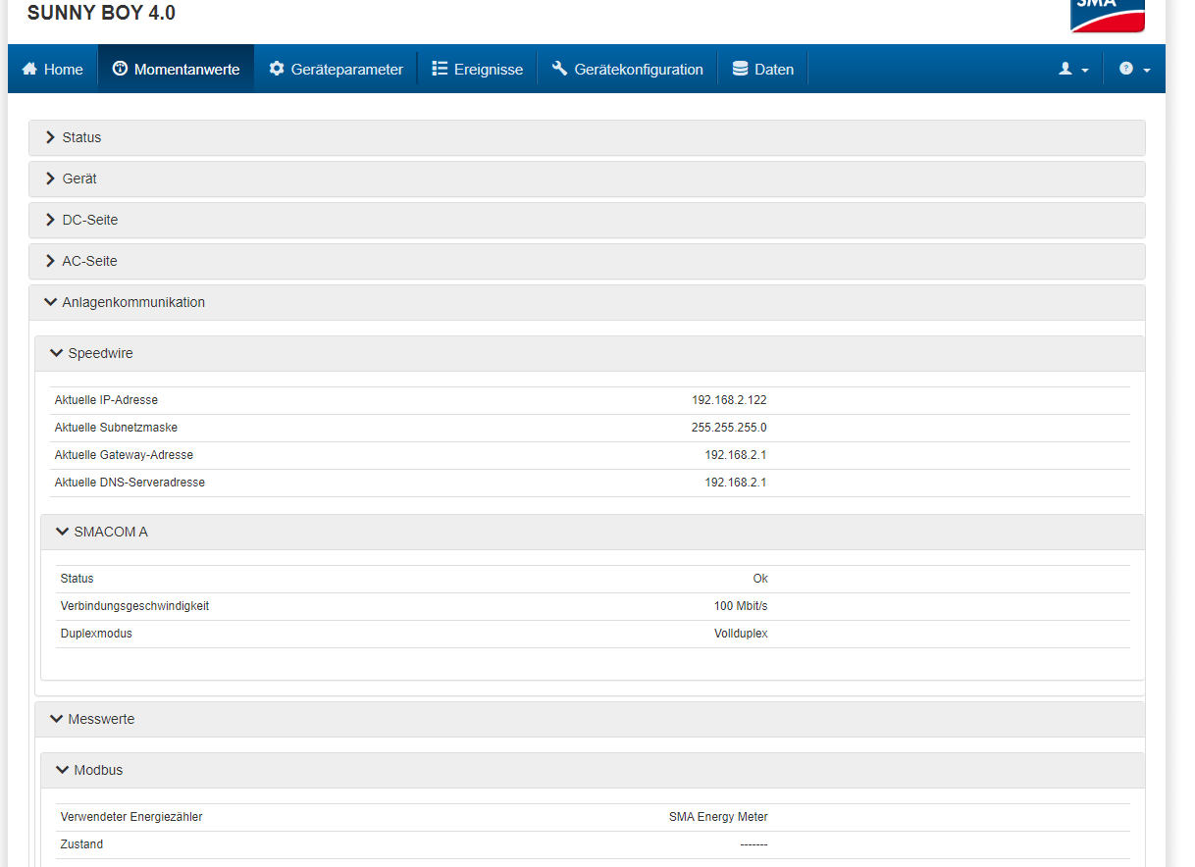Click the Verwendeter Energiezähler label
Image resolution: width=1195 pixels, height=867 pixels.
[x=131, y=817]
